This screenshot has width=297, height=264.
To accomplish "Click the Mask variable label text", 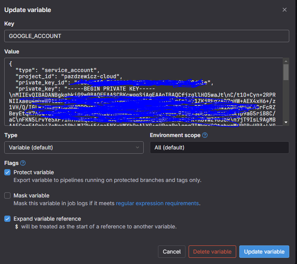I will [31, 195].
